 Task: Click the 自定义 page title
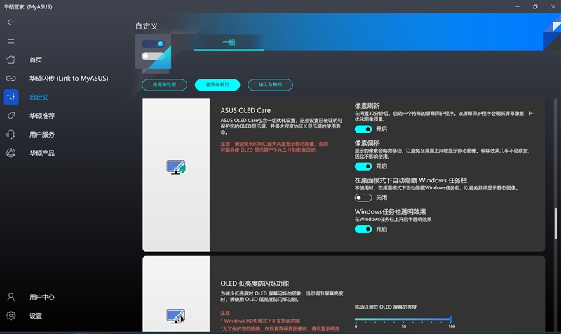pyautogui.click(x=147, y=26)
